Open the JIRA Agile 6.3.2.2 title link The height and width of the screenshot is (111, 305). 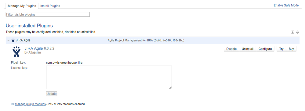pyautogui.click(x=39, y=48)
